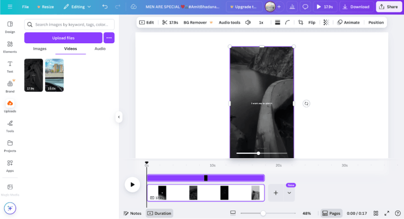Viewport: 404px width, 219px height.
Task: Click the crop icon in toolbar
Action: (300, 22)
